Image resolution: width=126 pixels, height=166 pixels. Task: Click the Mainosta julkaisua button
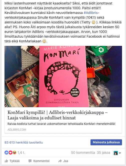tap(106, 142)
